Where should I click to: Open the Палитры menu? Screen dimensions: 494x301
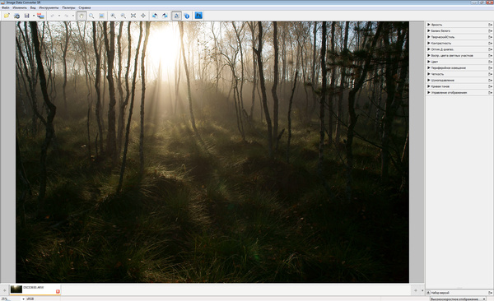point(68,7)
